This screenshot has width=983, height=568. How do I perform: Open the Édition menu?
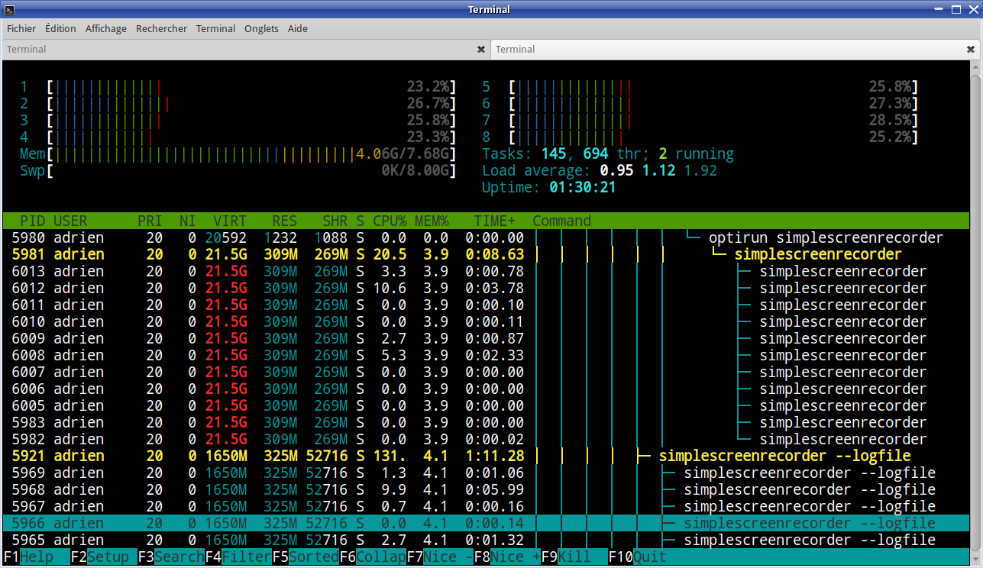coord(60,28)
